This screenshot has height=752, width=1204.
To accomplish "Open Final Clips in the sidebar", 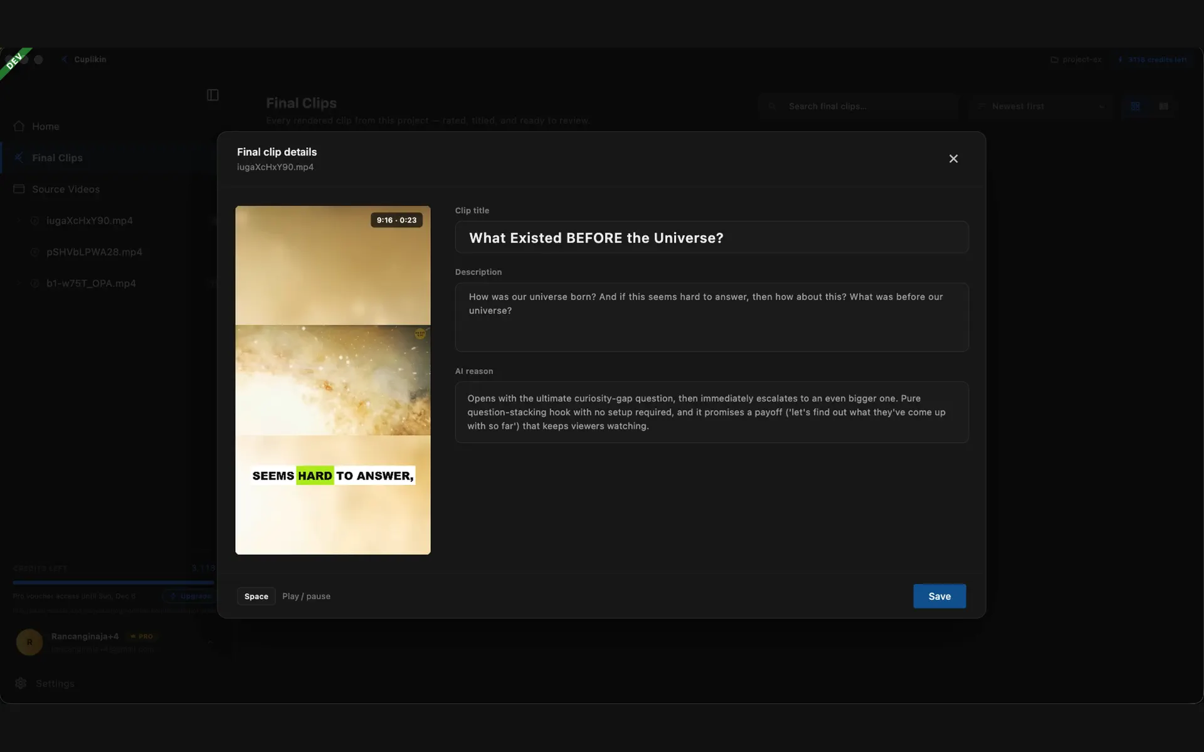I will [108, 157].
